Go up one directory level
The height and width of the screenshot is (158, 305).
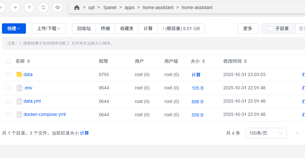(29, 7)
